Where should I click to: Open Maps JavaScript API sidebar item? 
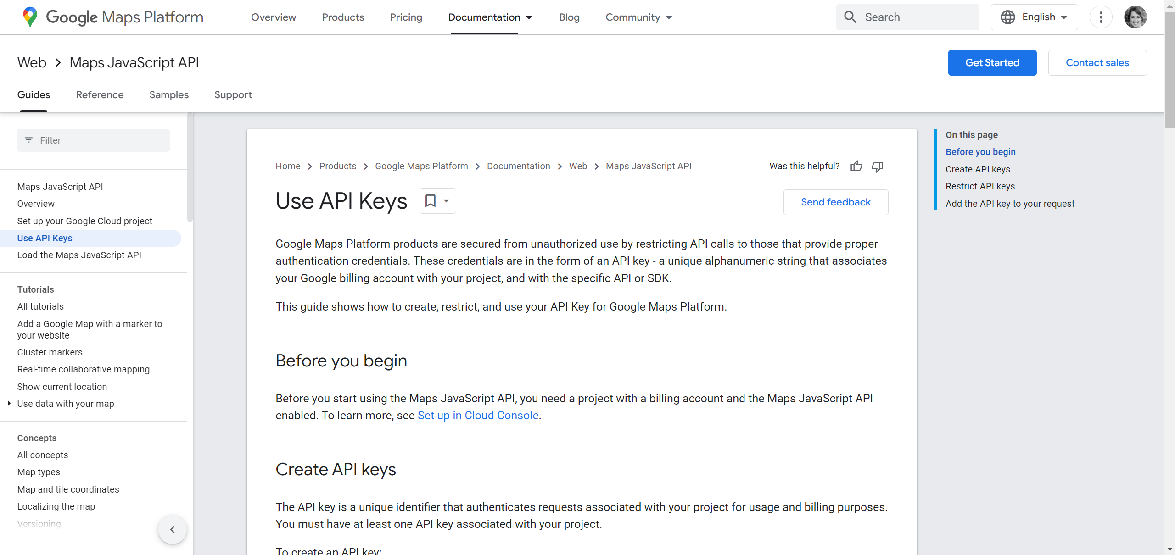click(x=60, y=187)
